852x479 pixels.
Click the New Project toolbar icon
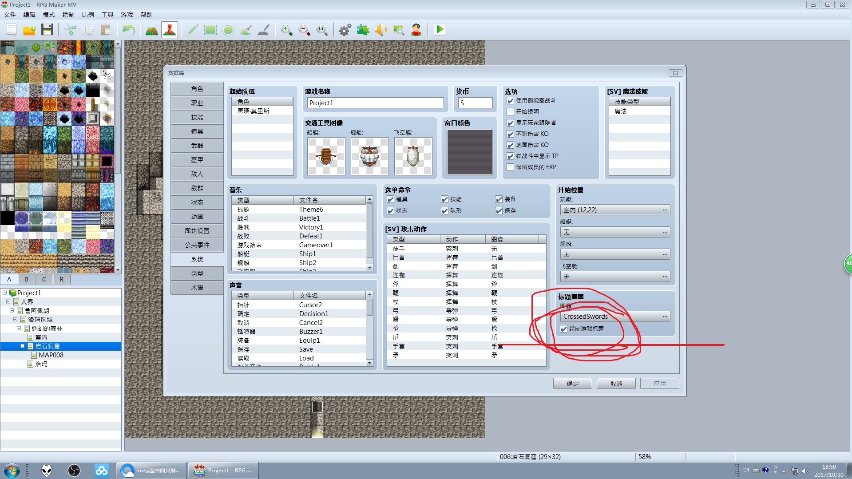12,30
